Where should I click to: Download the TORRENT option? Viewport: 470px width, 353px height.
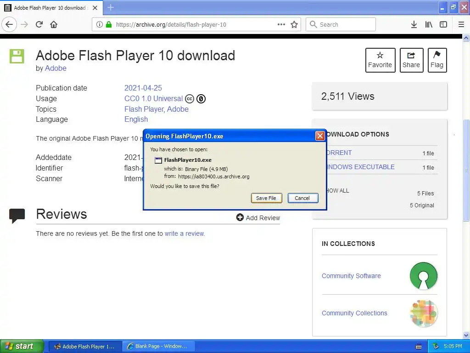pyautogui.click(x=339, y=153)
